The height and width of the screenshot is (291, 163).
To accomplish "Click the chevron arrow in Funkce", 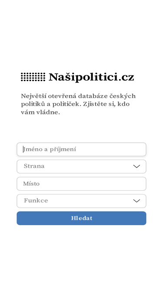I will 136,201.
